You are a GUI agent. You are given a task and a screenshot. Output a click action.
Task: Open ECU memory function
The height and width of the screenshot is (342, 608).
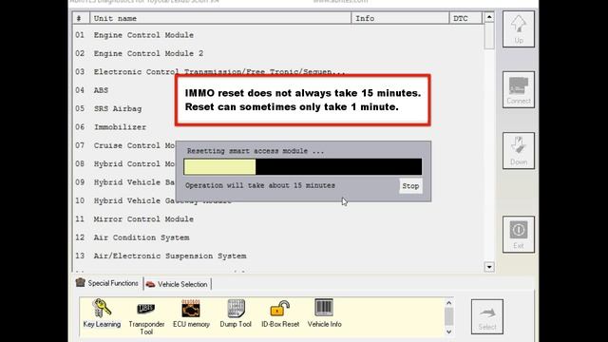(x=191, y=313)
